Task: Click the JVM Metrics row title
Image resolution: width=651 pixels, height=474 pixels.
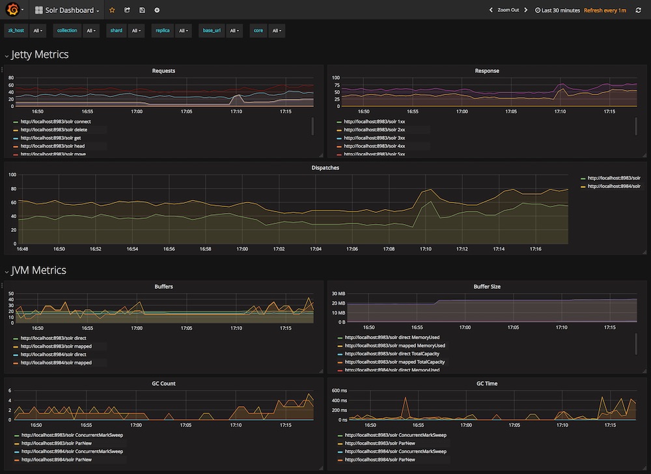Action: (38, 270)
